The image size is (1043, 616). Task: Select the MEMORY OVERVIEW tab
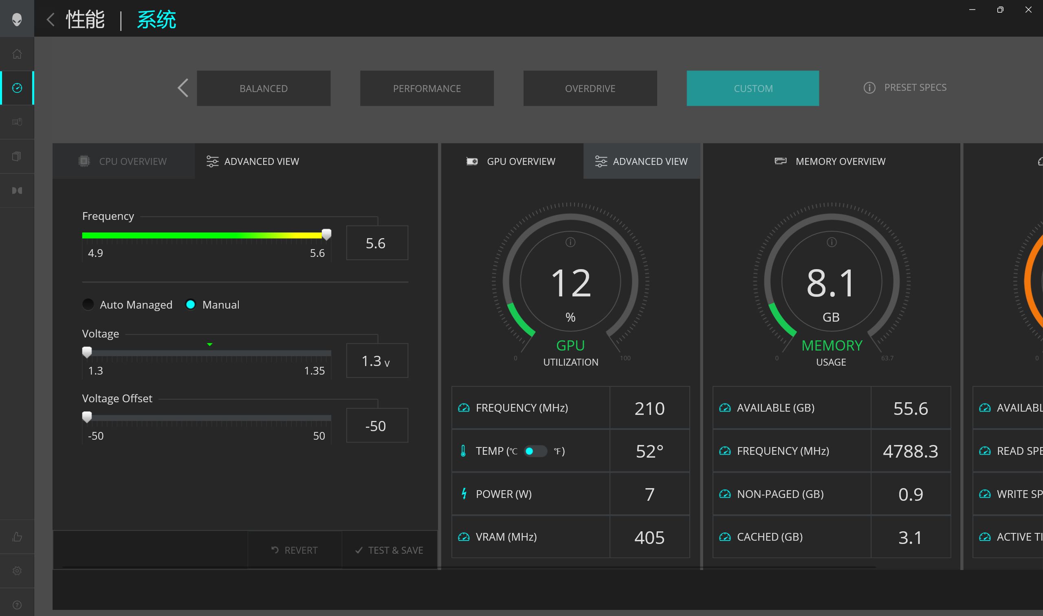point(831,161)
